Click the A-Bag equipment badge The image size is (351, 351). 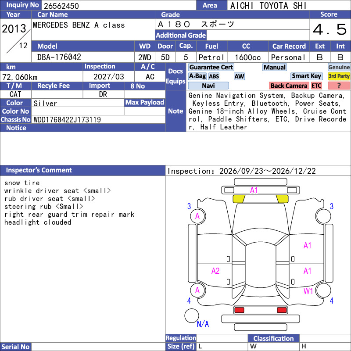197,76
